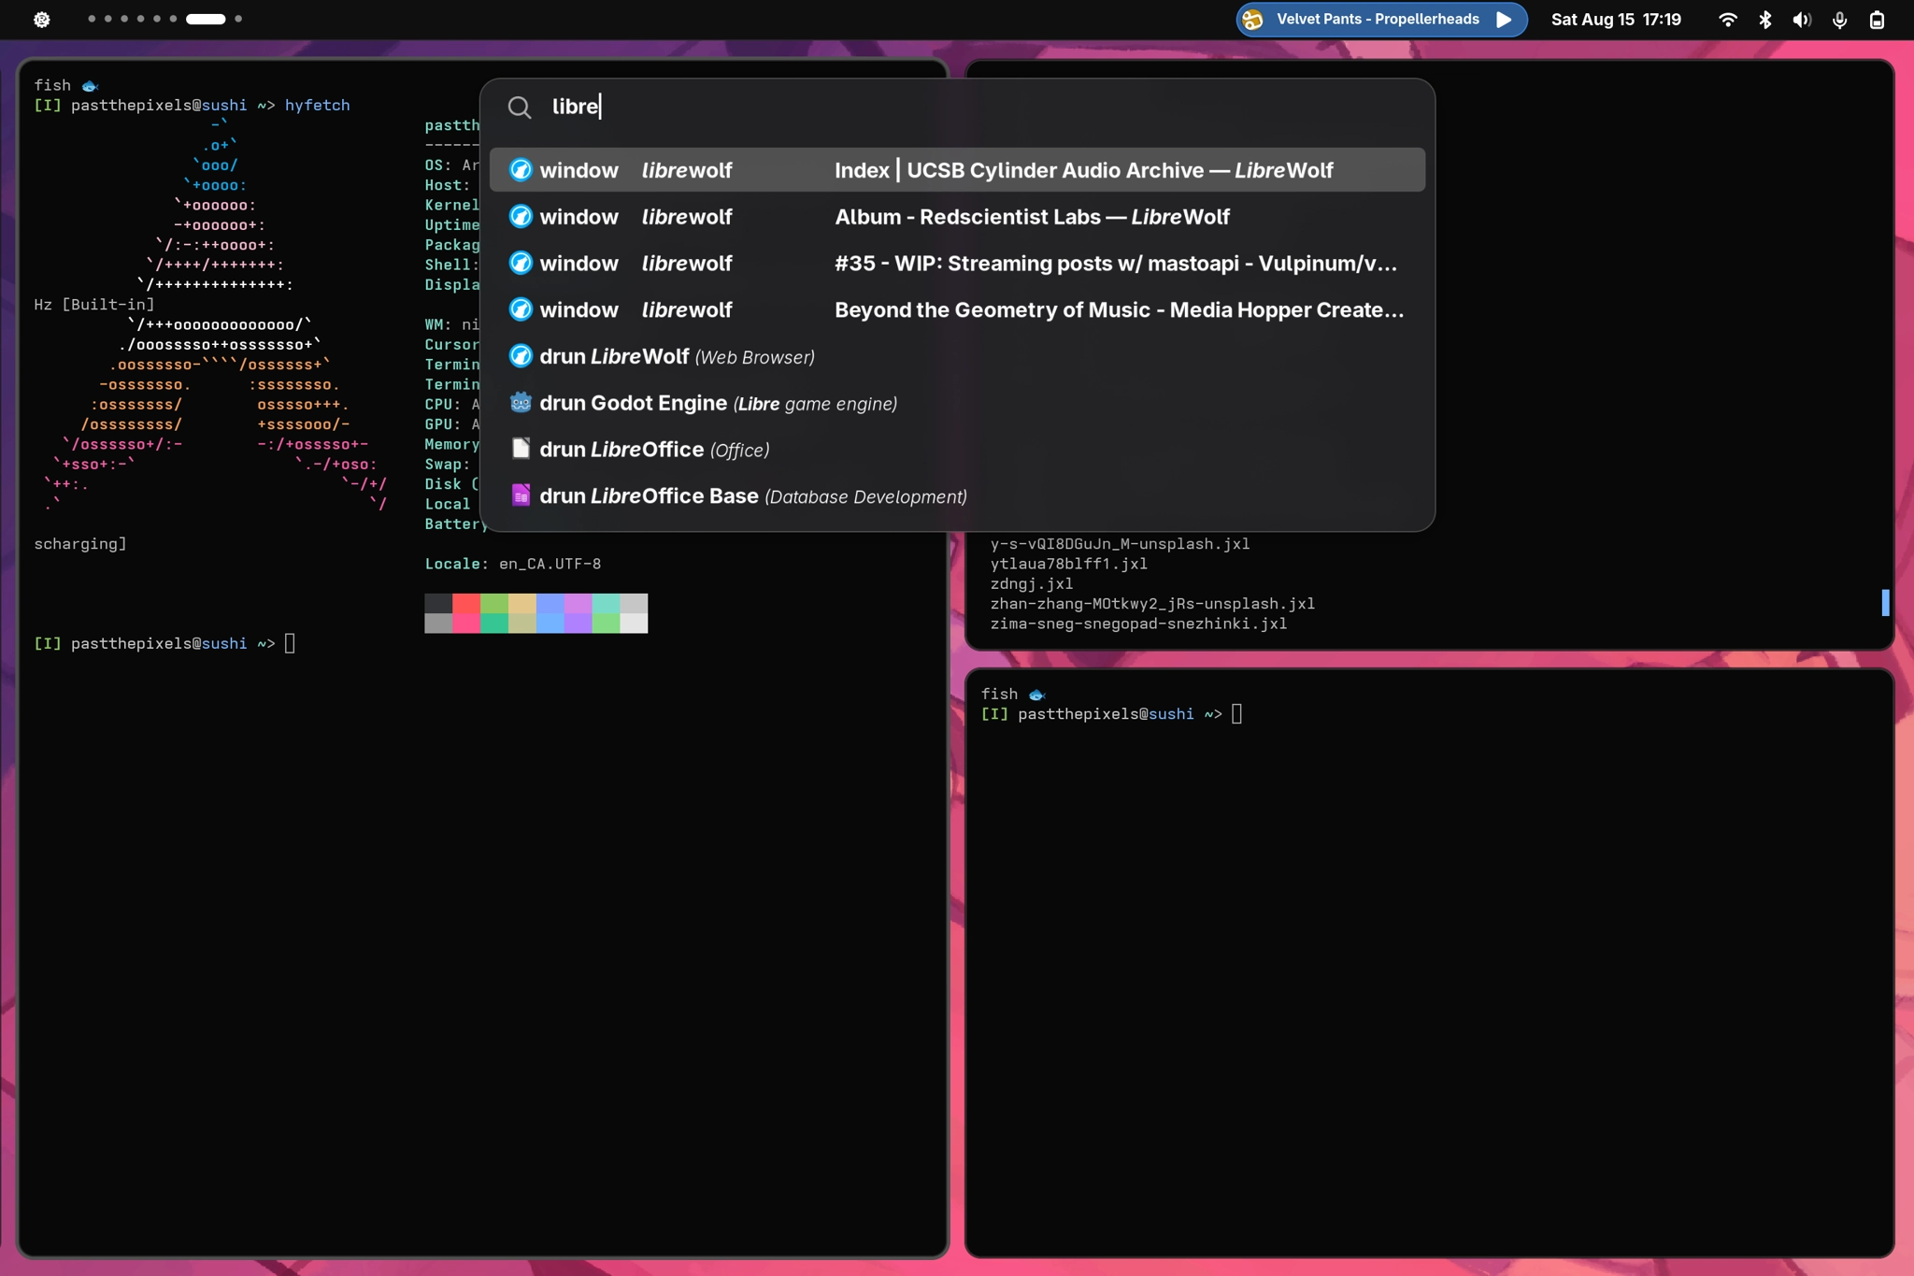Click LibreWolf icon on Streaming posts row

pos(521,263)
